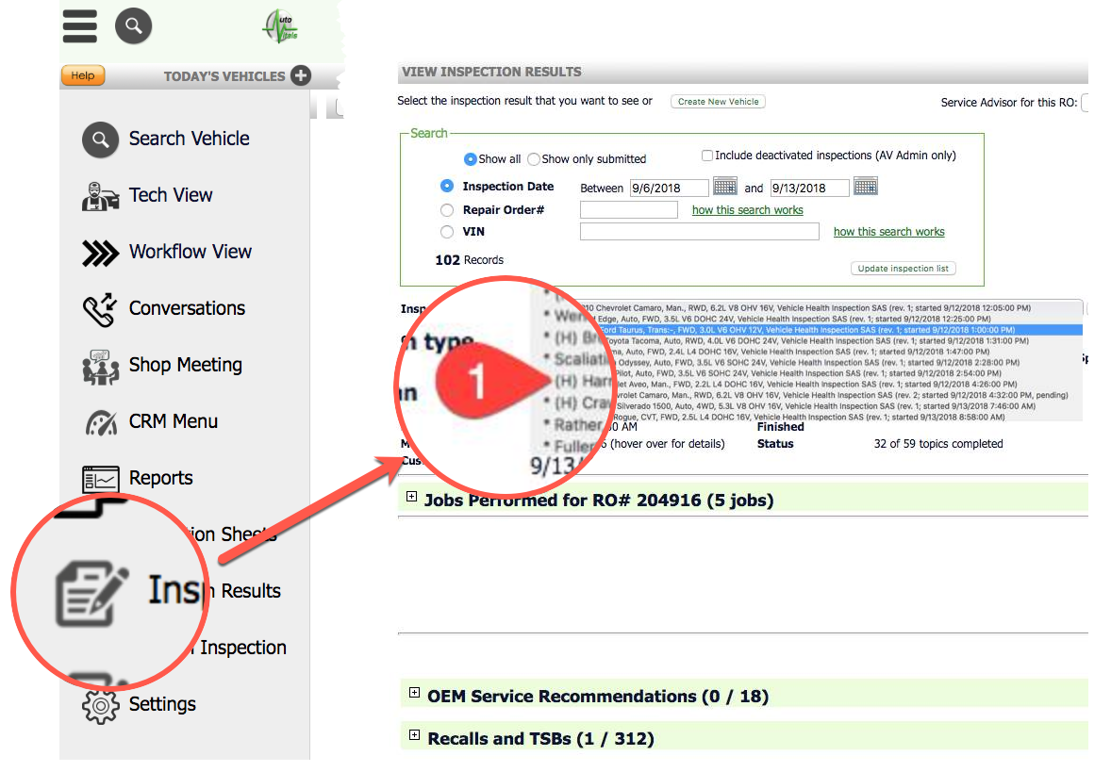Image resolution: width=1111 pixels, height=772 pixels.
Task: Open Reports menu item
Action: tap(160, 479)
